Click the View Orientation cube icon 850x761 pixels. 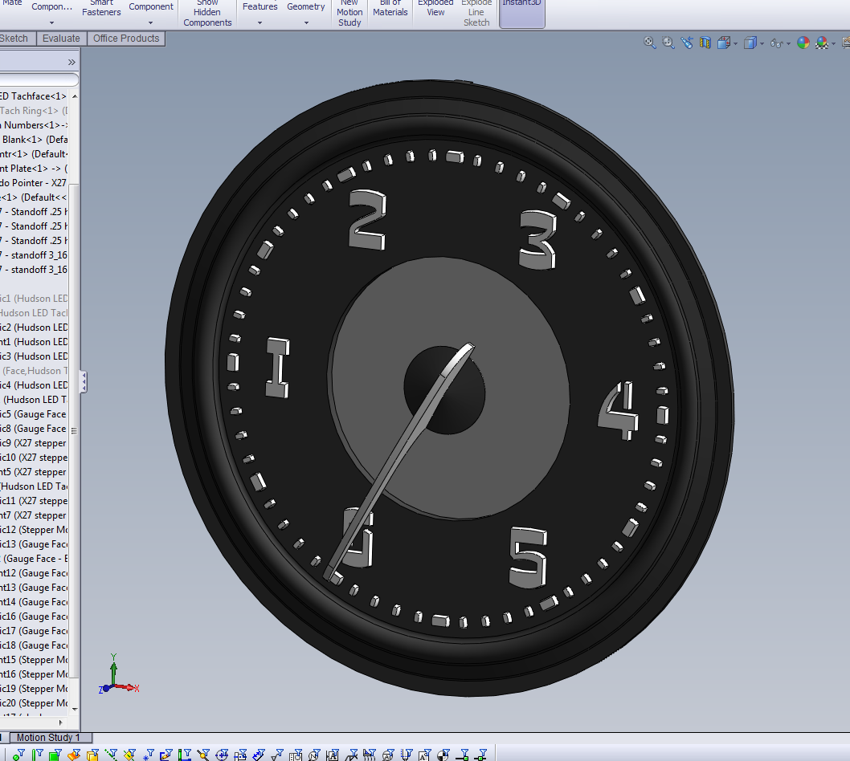tap(724, 43)
